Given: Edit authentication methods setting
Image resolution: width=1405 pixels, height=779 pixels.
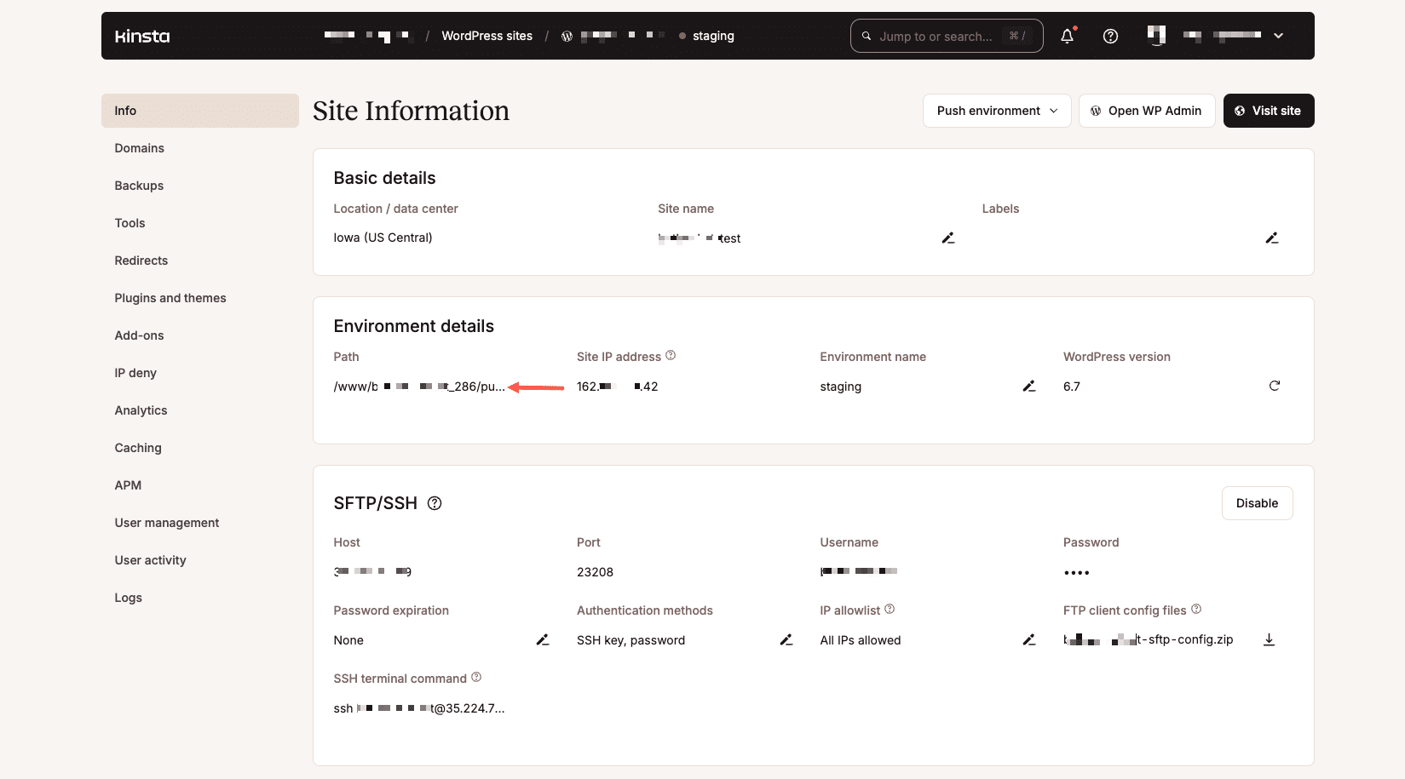Looking at the screenshot, I should [786, 640].
